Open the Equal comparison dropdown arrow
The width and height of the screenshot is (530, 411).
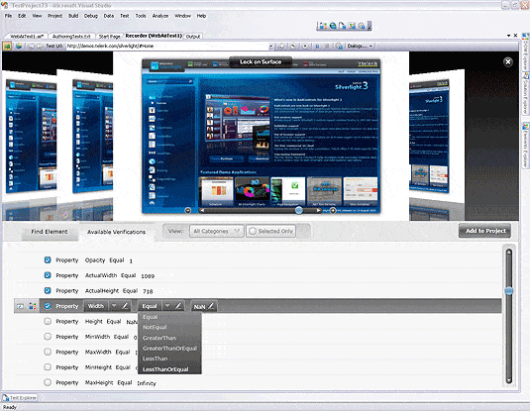click(x=167, y=306)
